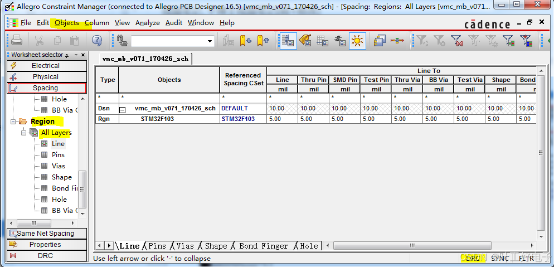Select the Spacing worksheet section

pos(47,88)
